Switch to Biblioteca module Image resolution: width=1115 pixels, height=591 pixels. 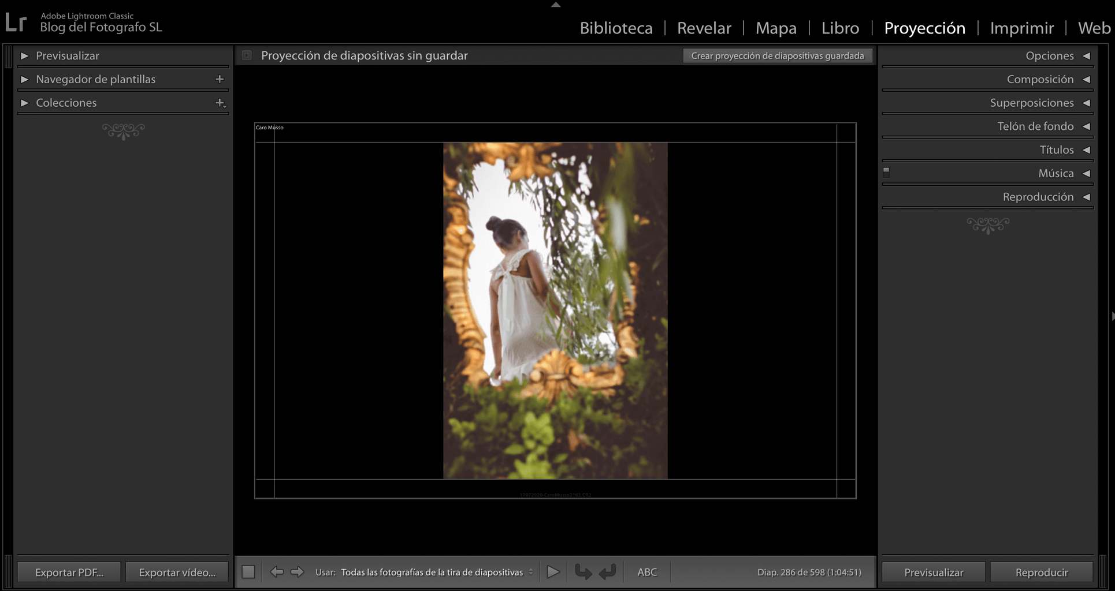point(616,28)
